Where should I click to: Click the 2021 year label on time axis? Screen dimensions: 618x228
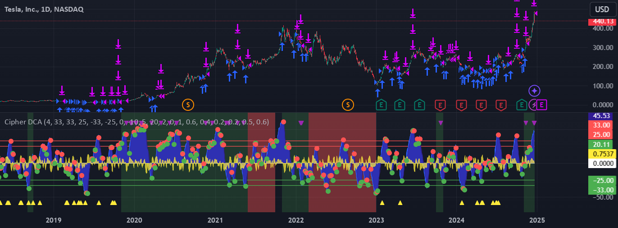[x=215, y=220]
